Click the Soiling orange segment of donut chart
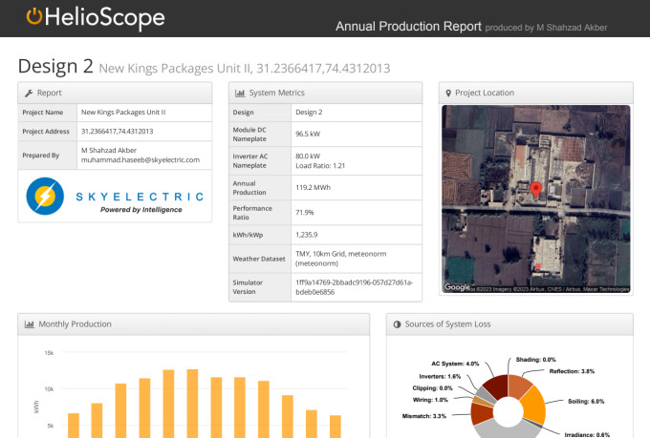The image size is (650, 438). pyautogui.click(x=534, y=406)
